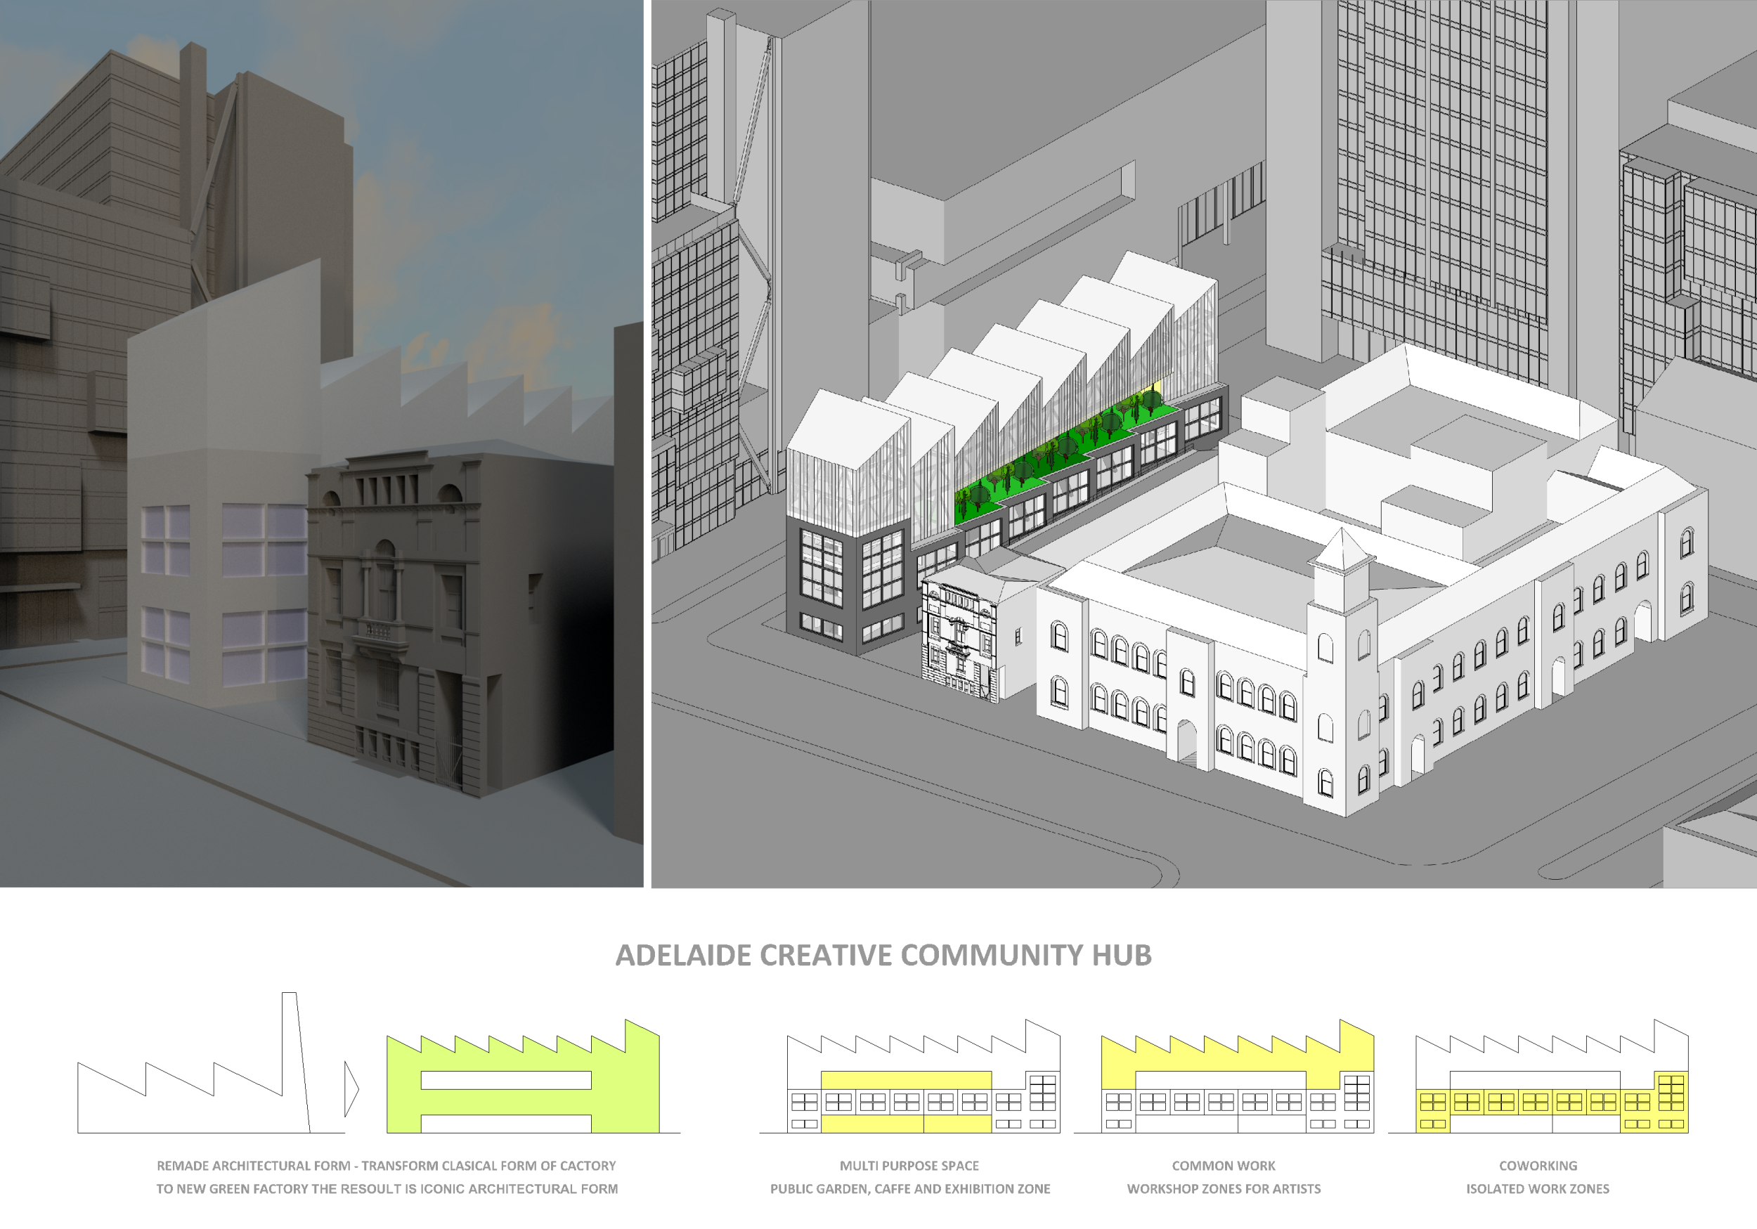Click the outlined factory silhouette with chimney
Image resolution: width=1757 pixels, height=1229 pixels.
pyautogui.click(x=210, y=1063)
